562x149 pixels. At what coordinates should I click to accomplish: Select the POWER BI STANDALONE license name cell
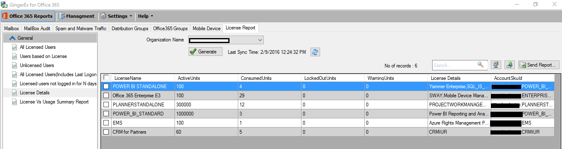point(143,87)
